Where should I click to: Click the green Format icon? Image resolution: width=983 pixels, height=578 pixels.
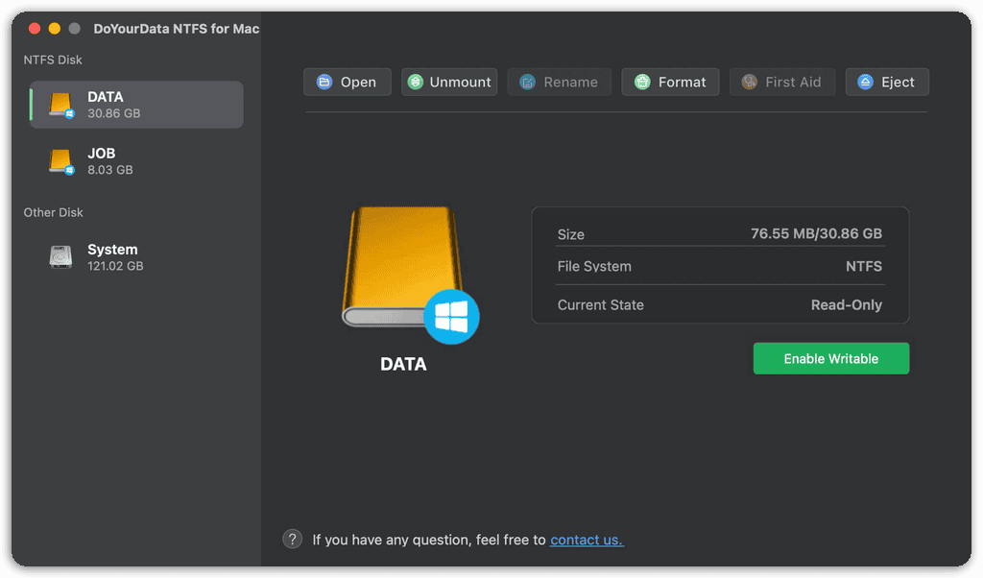[642, 83]
